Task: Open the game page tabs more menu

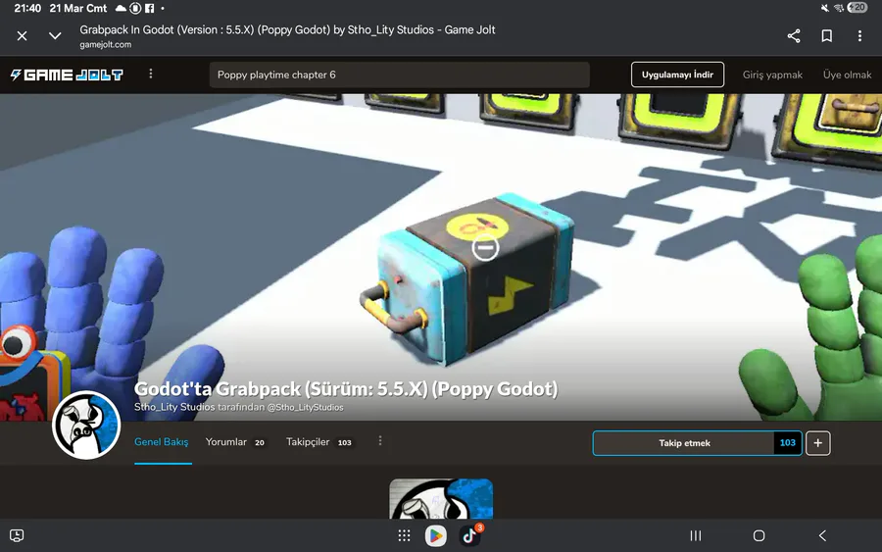Action: coord(380,440)
